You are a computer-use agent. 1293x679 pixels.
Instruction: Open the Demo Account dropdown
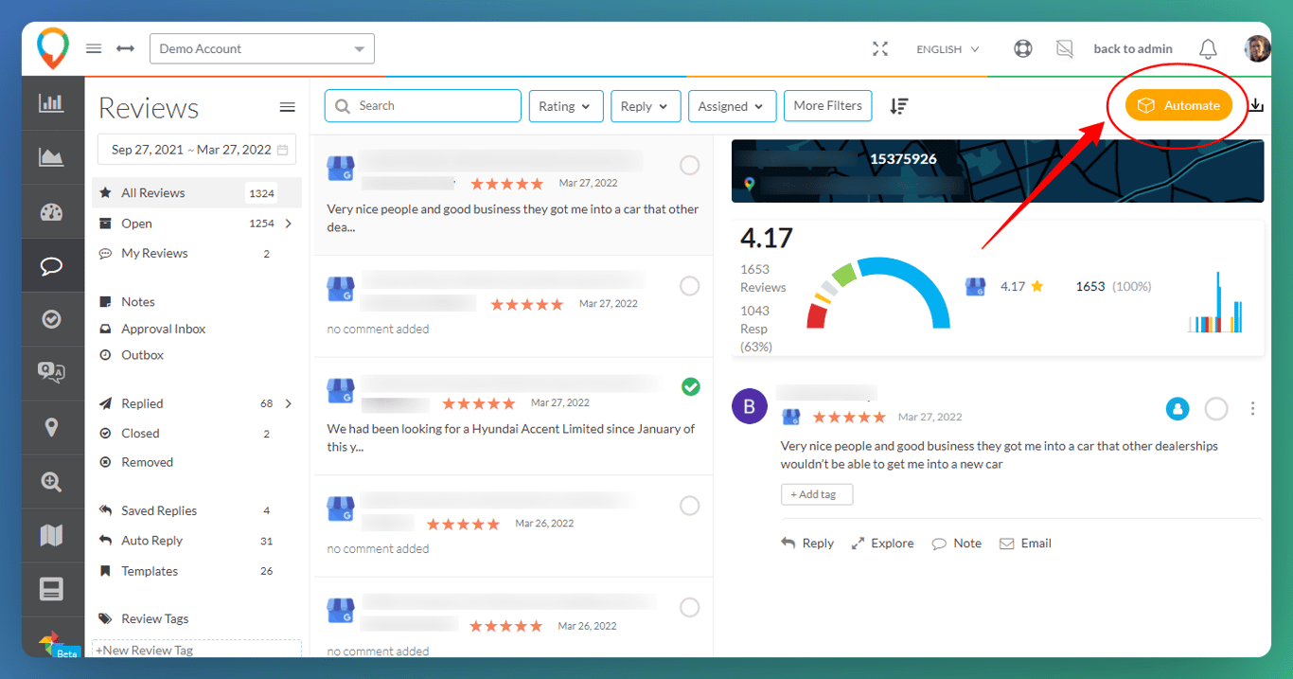(262, 49)
